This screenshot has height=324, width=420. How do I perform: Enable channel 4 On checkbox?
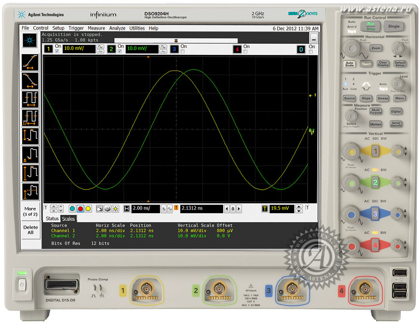point(245,52)
